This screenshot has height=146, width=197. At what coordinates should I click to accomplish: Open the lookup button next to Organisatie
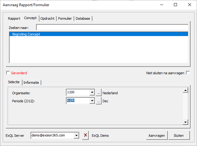(x=98, y=92)
